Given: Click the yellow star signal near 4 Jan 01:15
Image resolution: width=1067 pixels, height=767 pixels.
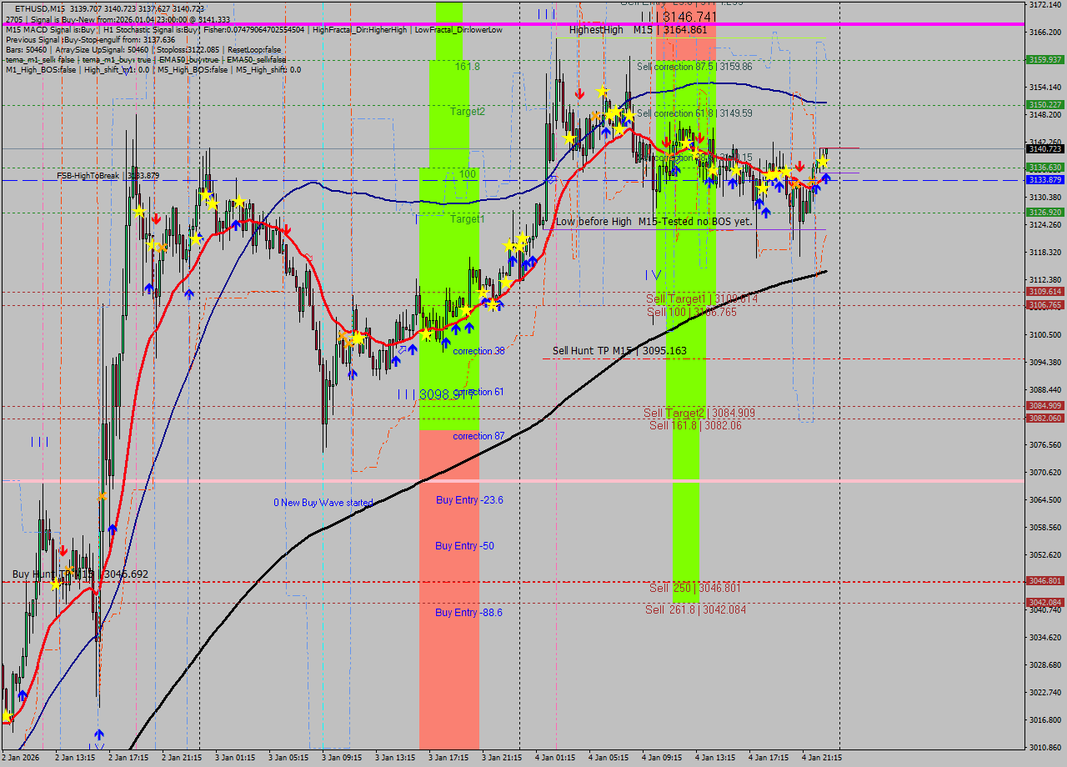Looking at the screenshot, I should click(x=602, y=91).
